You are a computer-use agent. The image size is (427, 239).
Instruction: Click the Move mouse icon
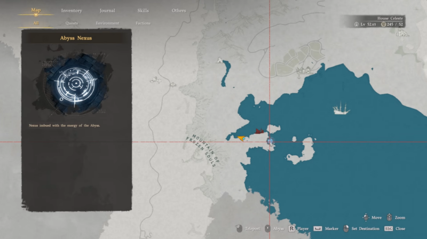[366, 217]
